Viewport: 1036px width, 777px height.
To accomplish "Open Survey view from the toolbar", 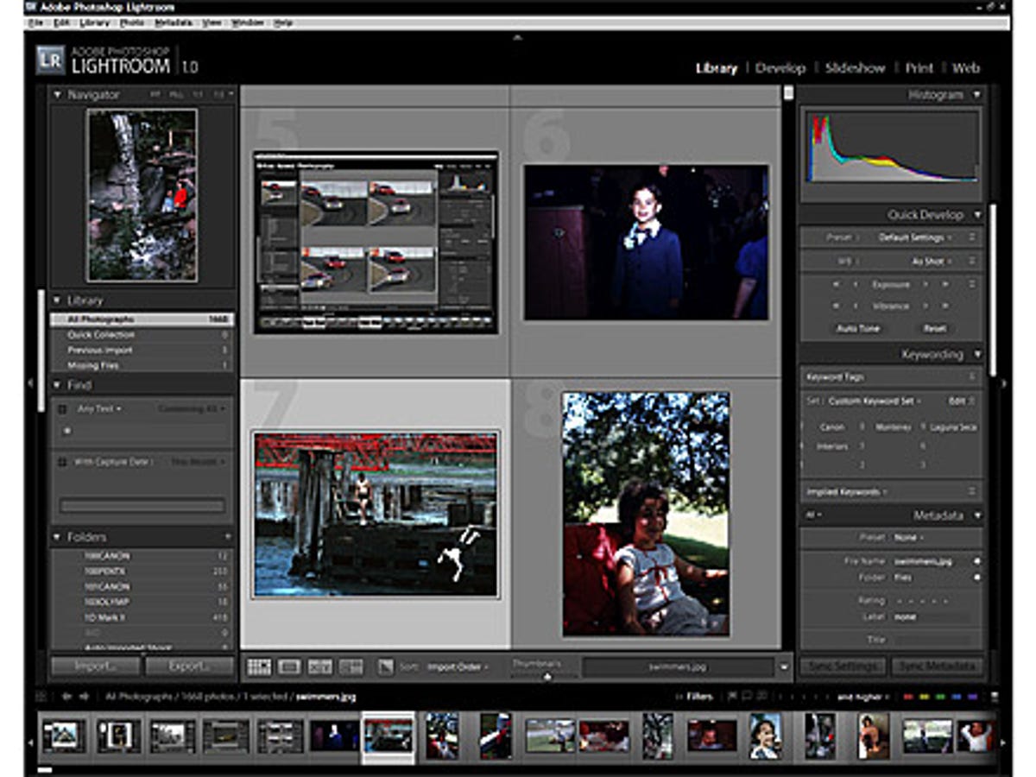I will (351, 666).
